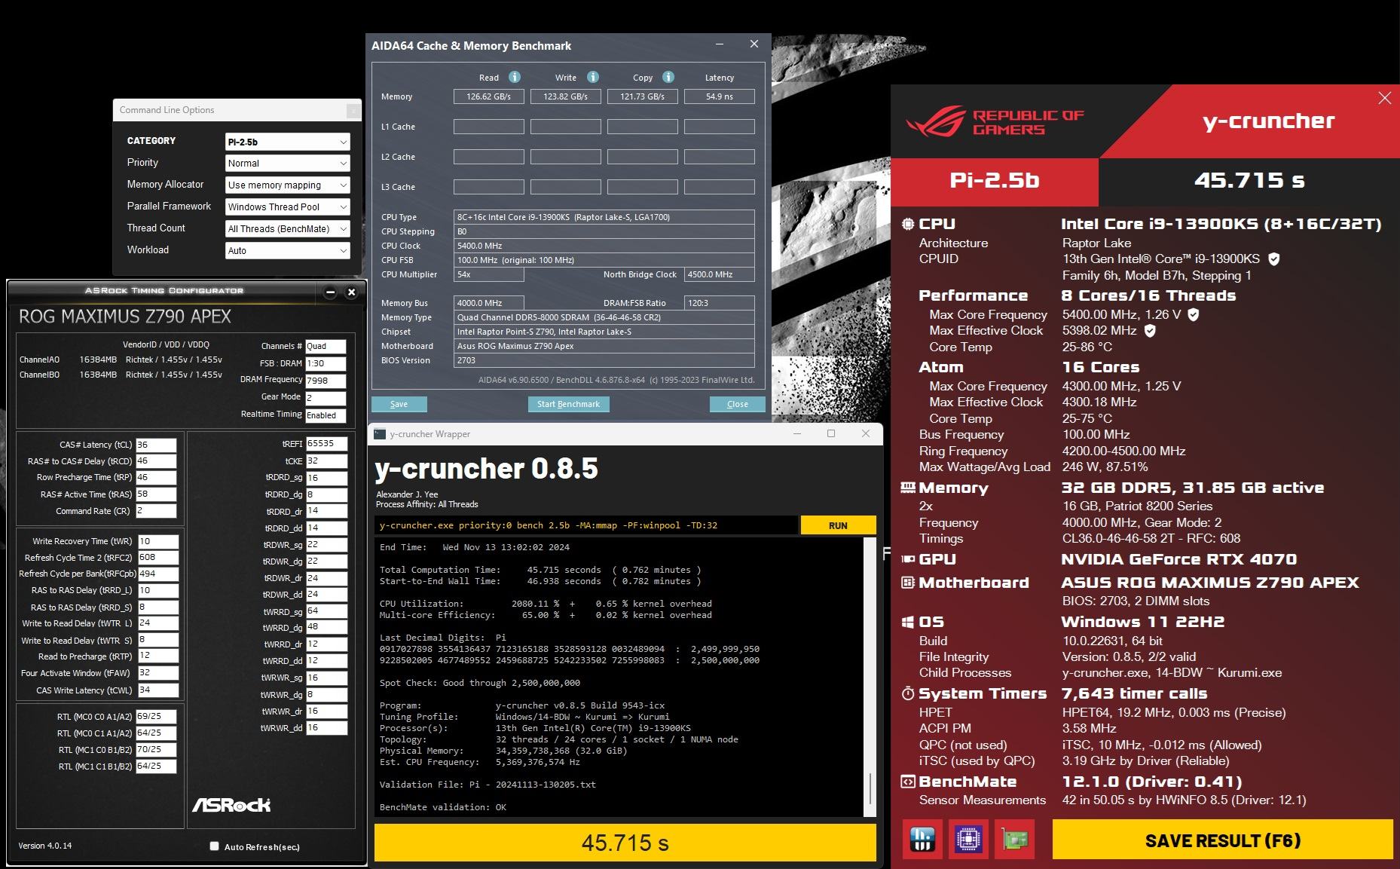
Task: Open the GPU-Z graphics card icon
Action: (1014, 839)
